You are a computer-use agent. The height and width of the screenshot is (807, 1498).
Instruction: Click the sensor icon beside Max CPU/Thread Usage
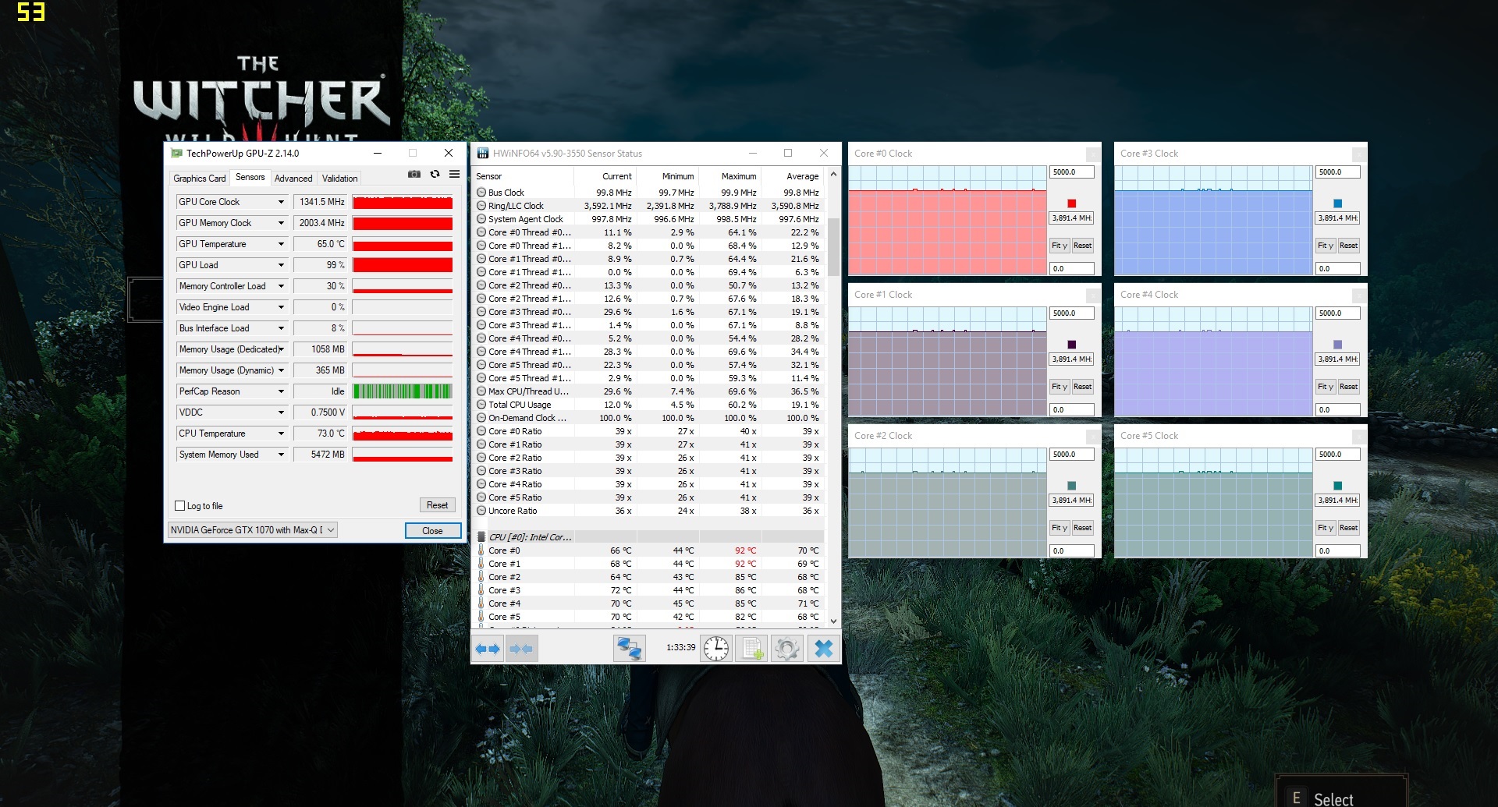tap(481, 391)
